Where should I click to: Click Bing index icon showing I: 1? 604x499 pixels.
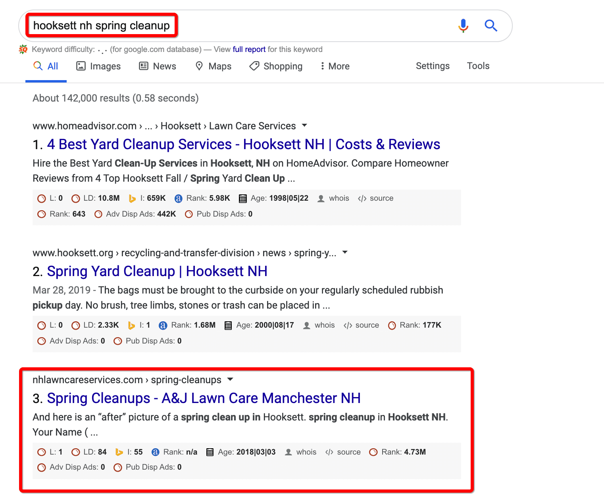pos(131,325)
